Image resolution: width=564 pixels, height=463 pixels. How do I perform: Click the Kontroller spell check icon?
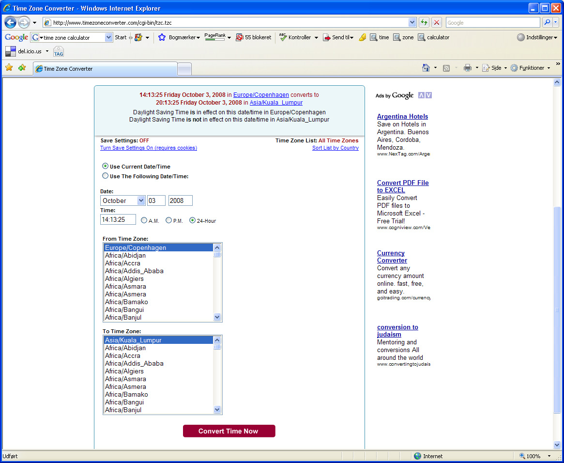tap(283, 37)
